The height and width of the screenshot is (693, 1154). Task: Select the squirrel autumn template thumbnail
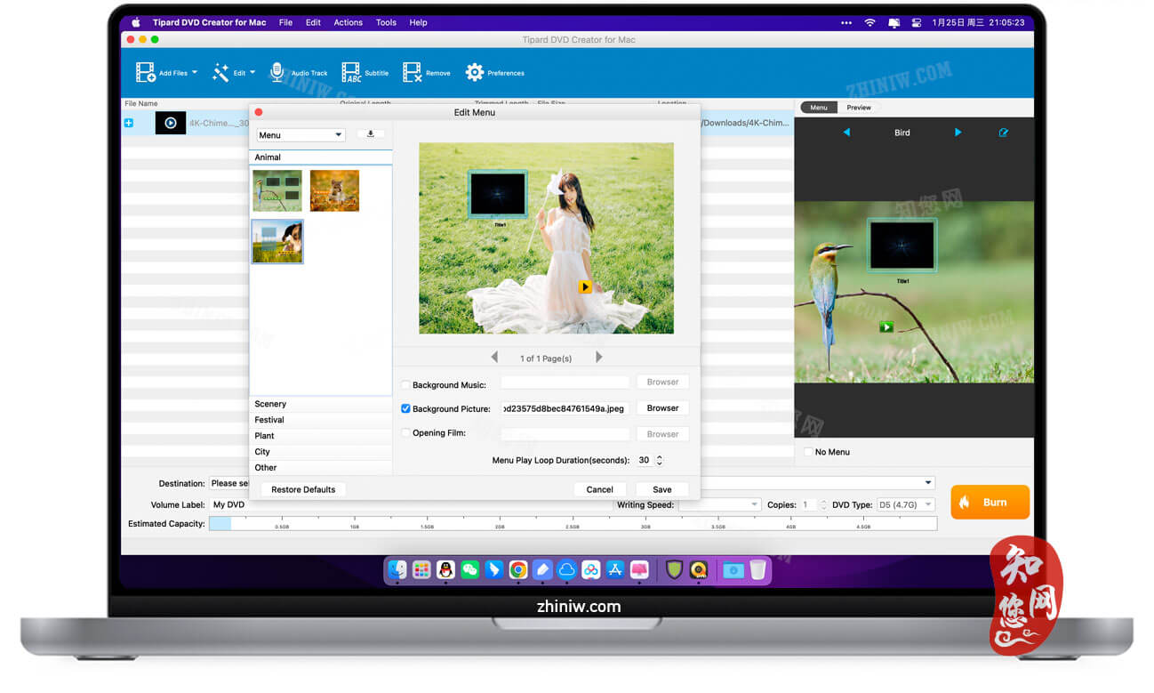tap(334, 190)
